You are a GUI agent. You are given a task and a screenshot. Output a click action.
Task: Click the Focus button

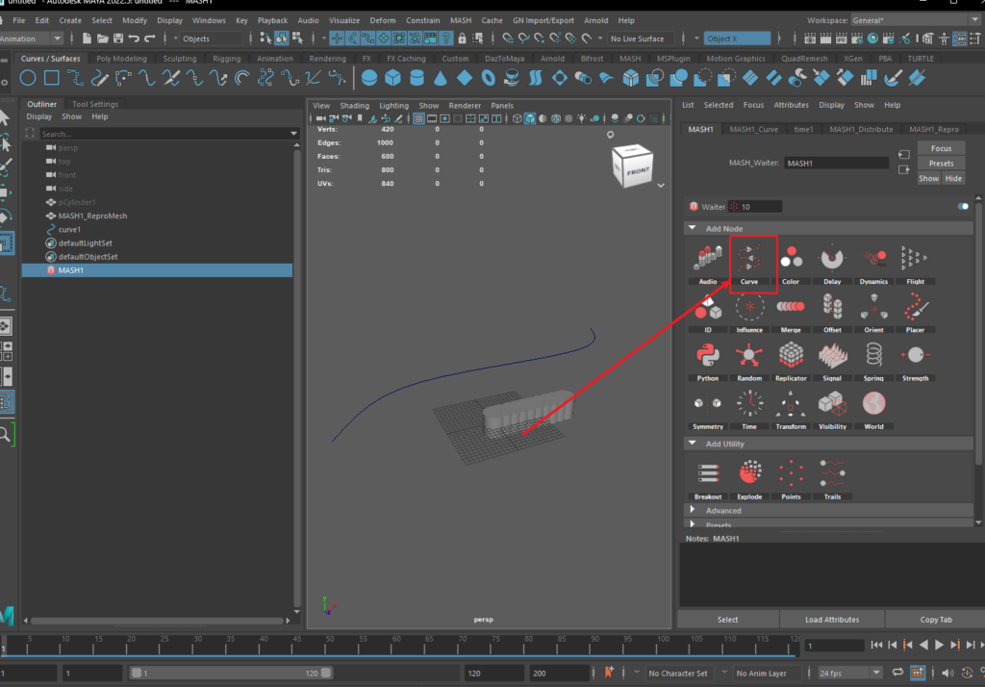click(941, 148)
